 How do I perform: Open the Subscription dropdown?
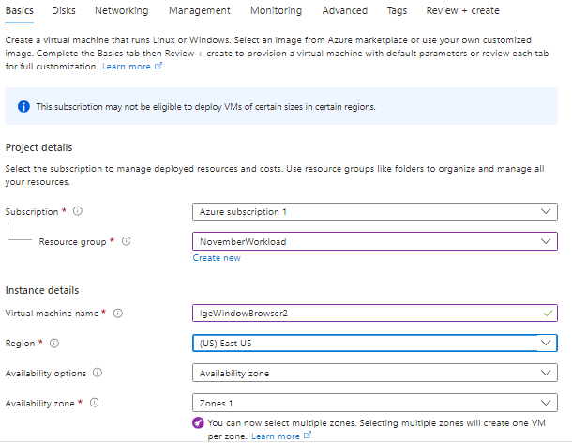click(374, 212)
